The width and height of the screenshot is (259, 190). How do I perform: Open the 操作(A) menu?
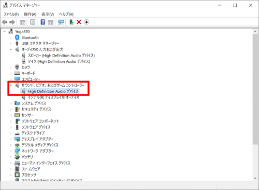point(30,14)
